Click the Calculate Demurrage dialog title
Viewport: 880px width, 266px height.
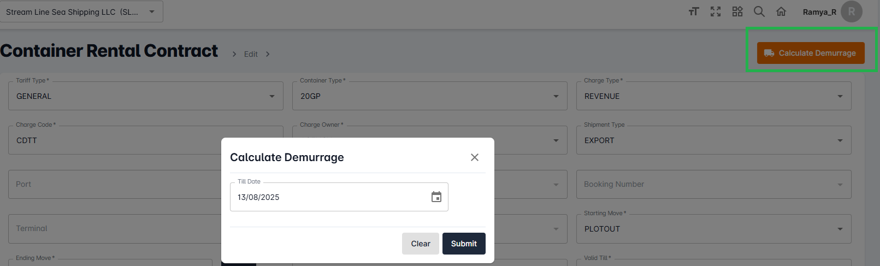[x=287, y=157]
